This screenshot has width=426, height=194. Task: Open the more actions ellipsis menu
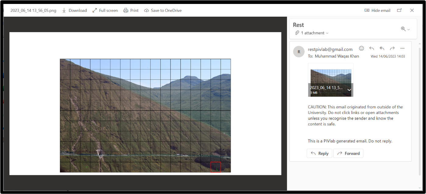pyautogui.click(x=402, y=48)
